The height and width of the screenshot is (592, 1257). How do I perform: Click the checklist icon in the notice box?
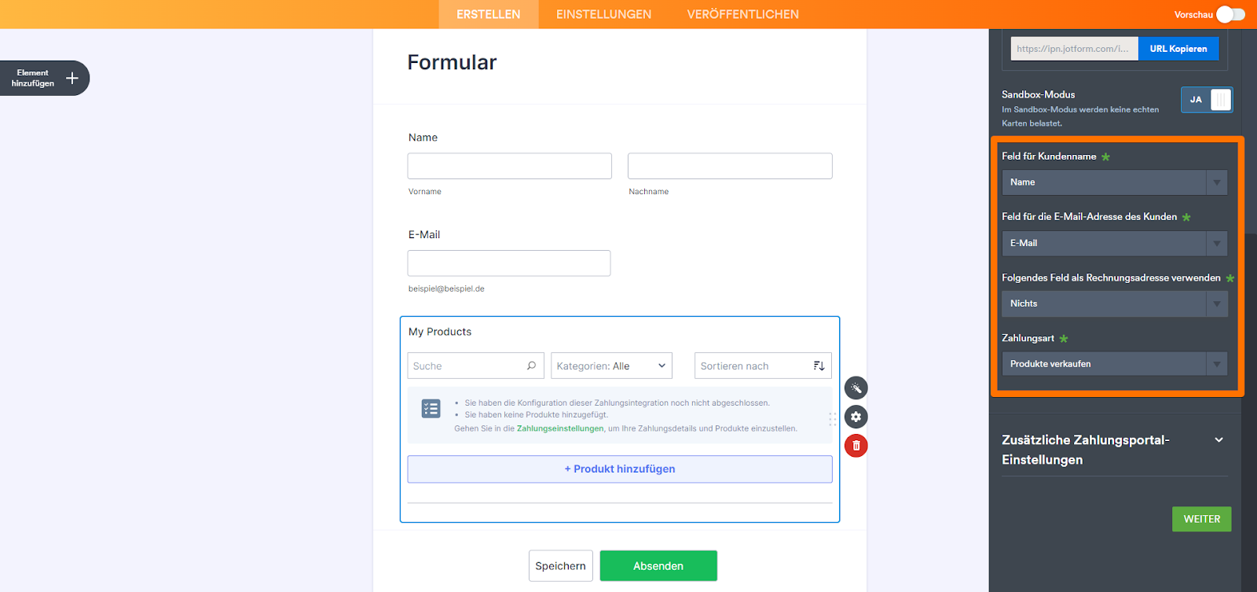[431, 409]
